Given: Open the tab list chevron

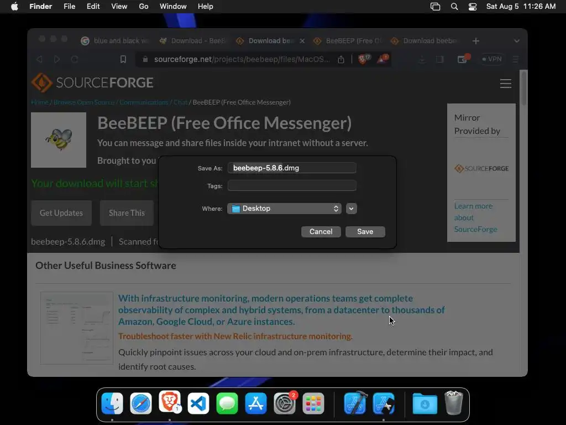Looking at the screenshot, I should [517, 41].
